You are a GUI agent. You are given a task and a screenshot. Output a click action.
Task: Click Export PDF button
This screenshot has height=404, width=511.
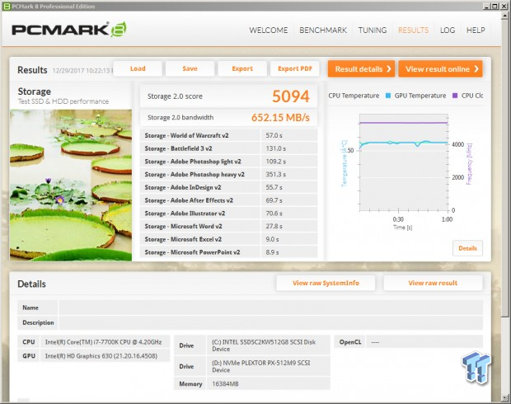[x=294, y=68]
